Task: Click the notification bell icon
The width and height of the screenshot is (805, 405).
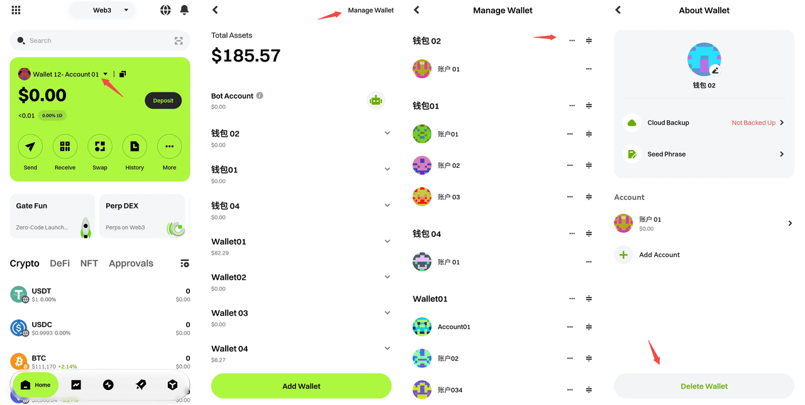Action: click(184, 10)
